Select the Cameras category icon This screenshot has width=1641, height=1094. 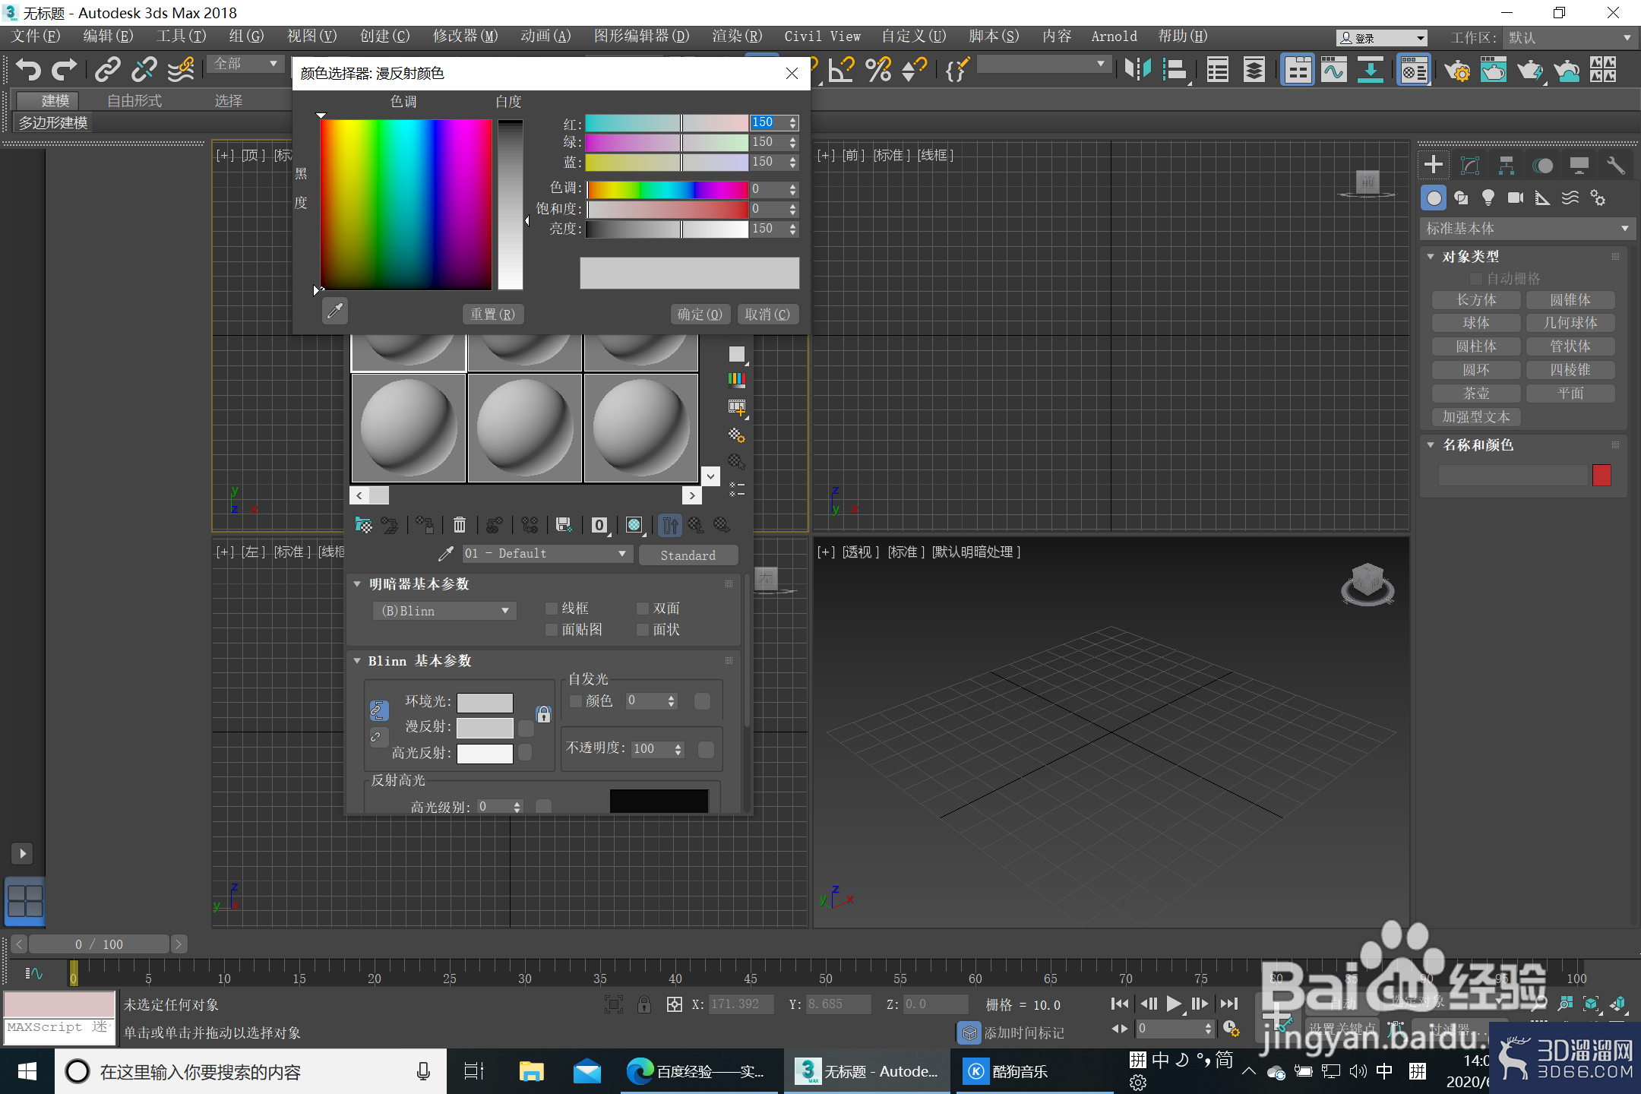[1515, 198]
